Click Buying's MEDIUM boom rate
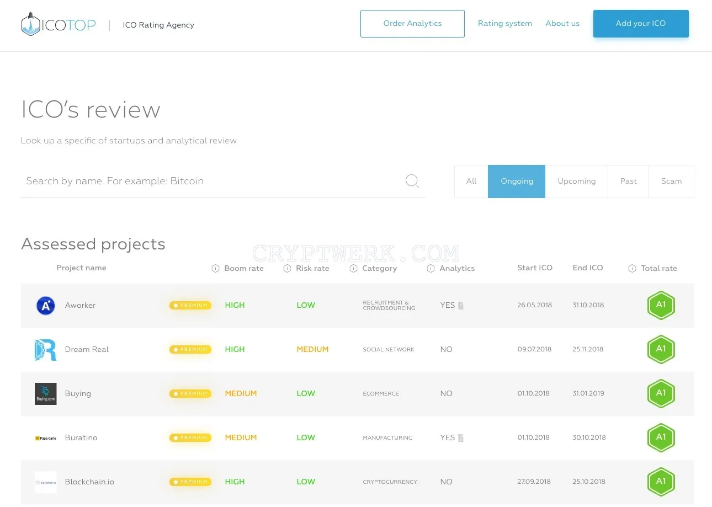The height and width of the screenshot is (507, 712). point(241,394)
